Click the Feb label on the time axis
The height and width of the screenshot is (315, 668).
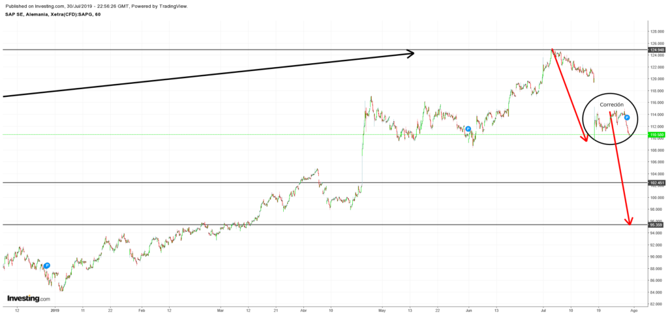(x=141, y=310)
